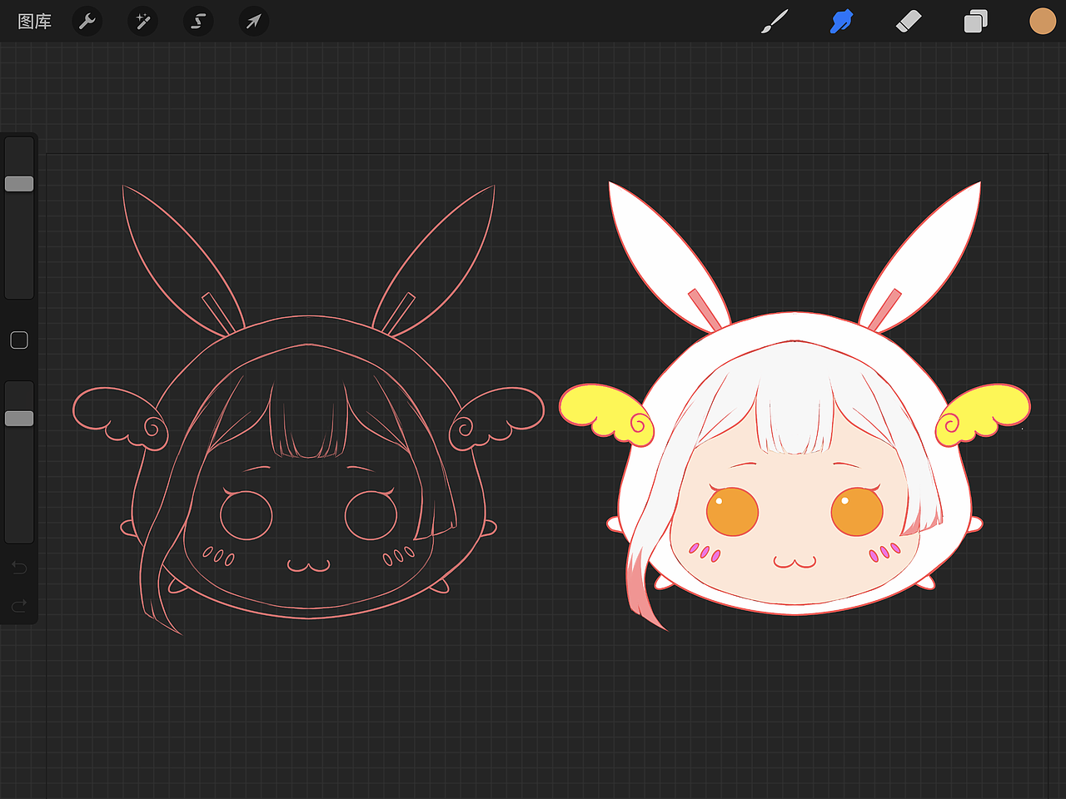Select the Selection S-shaped tool

pos(198,21)
